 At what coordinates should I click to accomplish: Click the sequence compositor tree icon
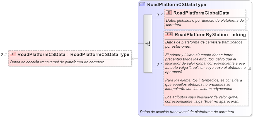pyautogui.click(x=148, y=44)
